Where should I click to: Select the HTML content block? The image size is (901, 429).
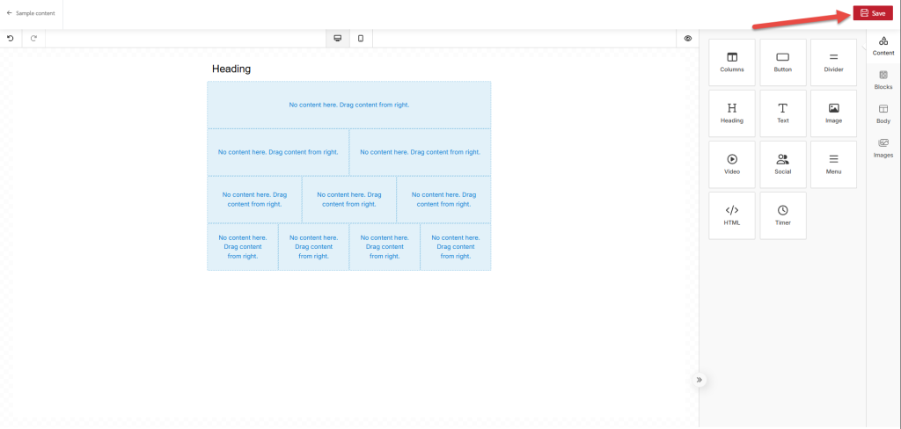732,215
